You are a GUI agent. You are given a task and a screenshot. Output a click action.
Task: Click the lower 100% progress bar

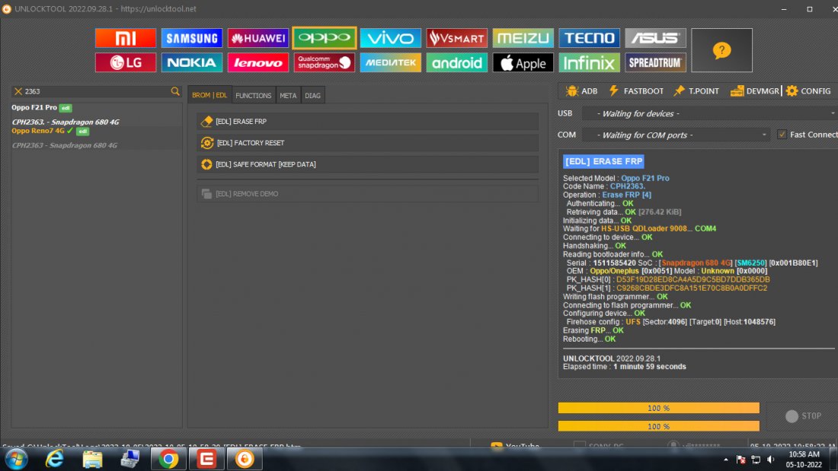click(658, 426)
